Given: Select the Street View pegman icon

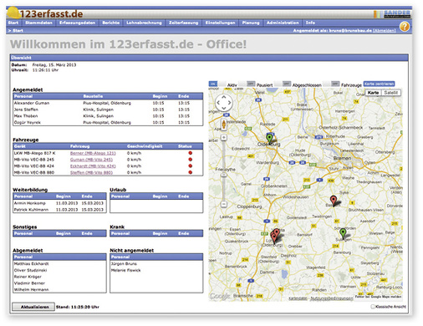Looking at the screenshot, I should click(223, 124).
